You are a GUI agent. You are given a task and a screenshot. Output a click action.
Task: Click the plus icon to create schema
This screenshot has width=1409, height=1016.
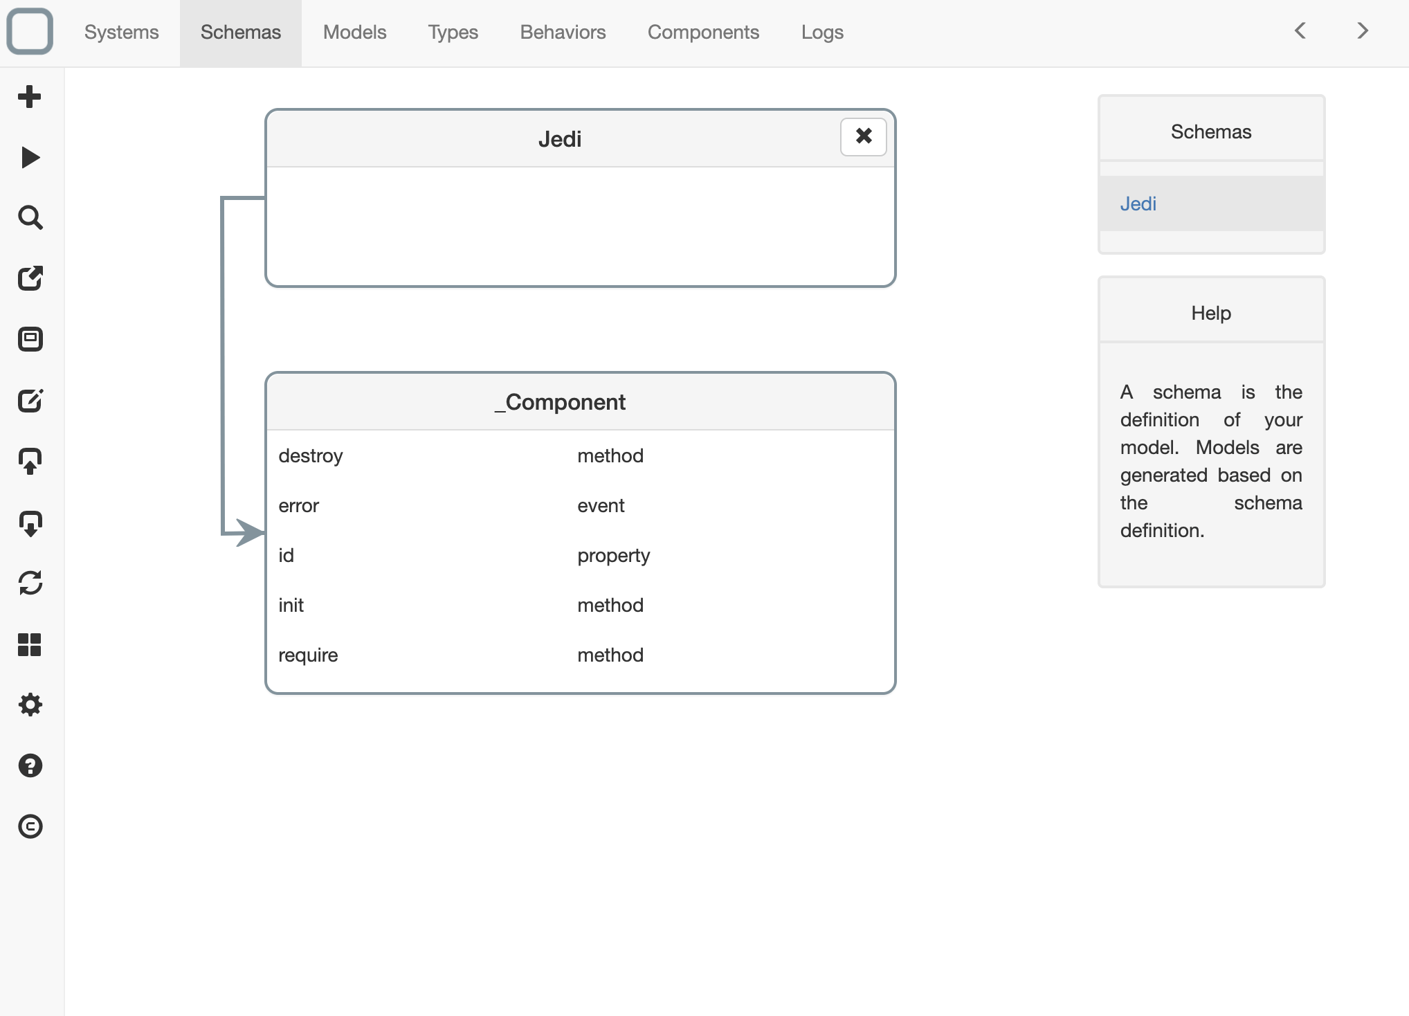tap(30, 97)
